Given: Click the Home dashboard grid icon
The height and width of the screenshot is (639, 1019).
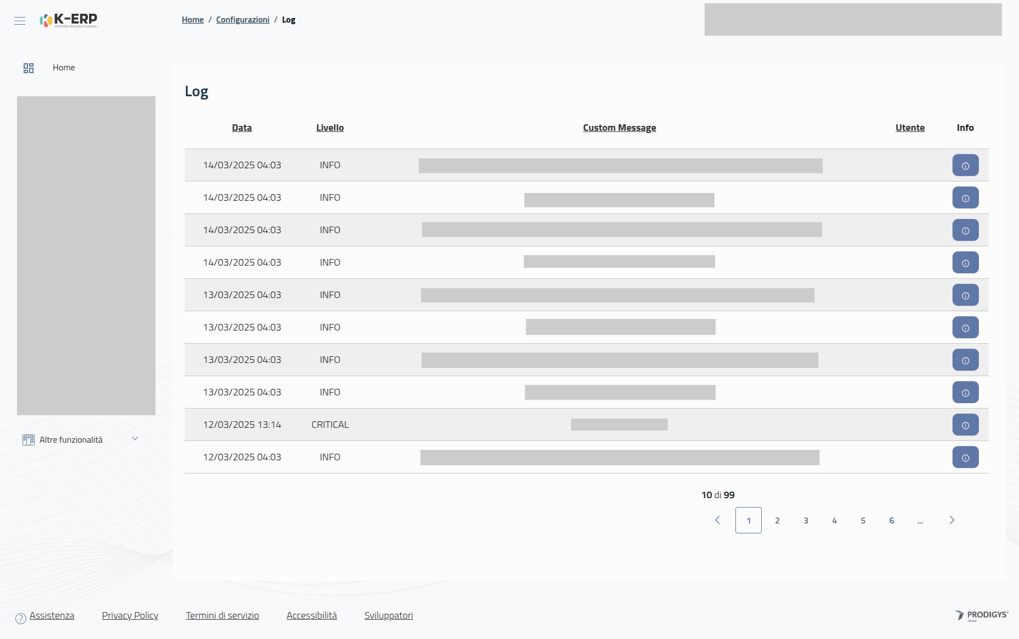Looking at the screenshot, I should 29,68.
